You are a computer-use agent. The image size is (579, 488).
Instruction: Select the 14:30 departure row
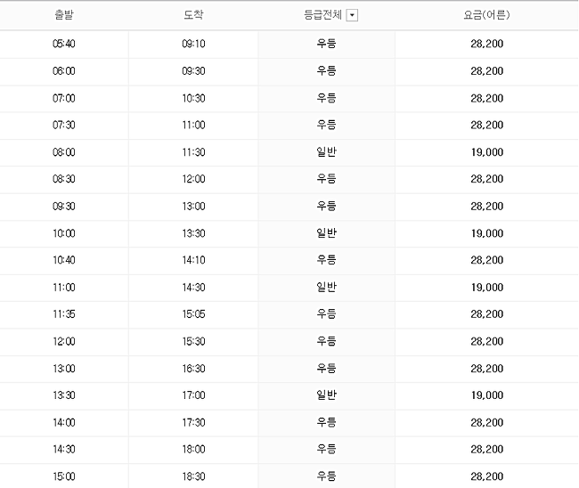(289, 450)
